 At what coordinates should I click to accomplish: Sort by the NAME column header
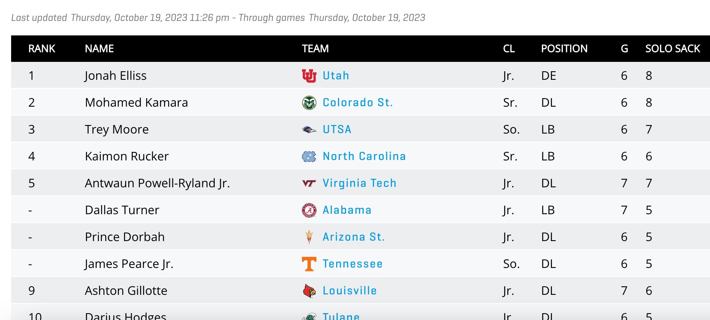point(99,49)
